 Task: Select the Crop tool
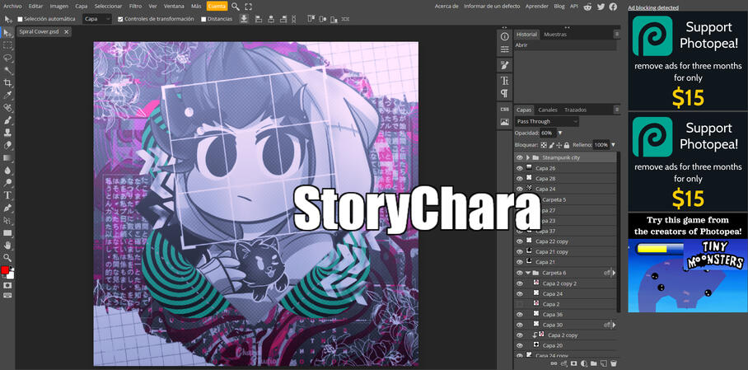click(7, 83)
